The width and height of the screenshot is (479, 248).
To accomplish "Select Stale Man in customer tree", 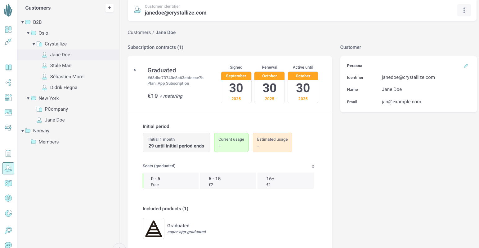I will tap(60, 66).
